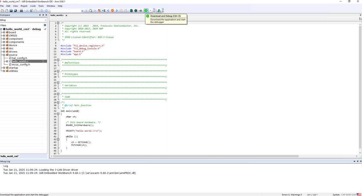Click the hello_world_cm7 workspace tab

point(9,156)
